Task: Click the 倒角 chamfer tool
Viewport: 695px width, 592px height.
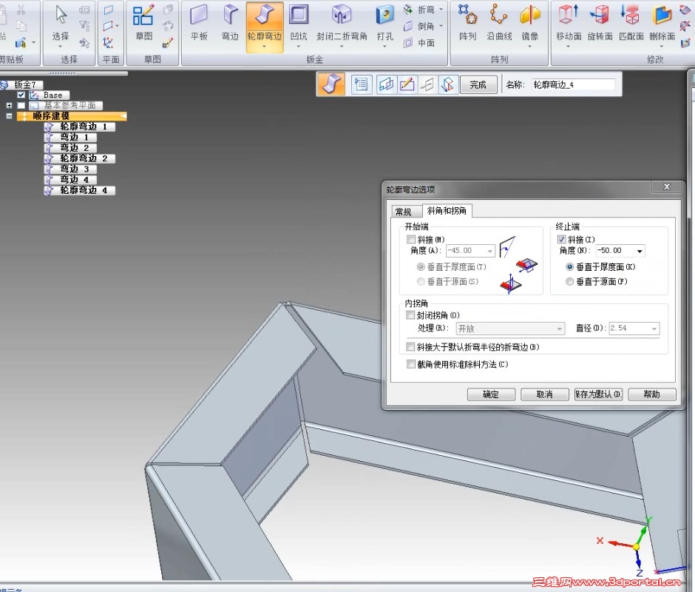Action: 419,26
